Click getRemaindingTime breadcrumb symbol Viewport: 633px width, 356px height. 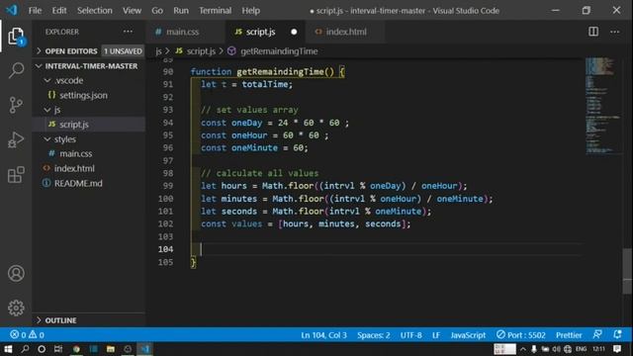tap(279, 51)
